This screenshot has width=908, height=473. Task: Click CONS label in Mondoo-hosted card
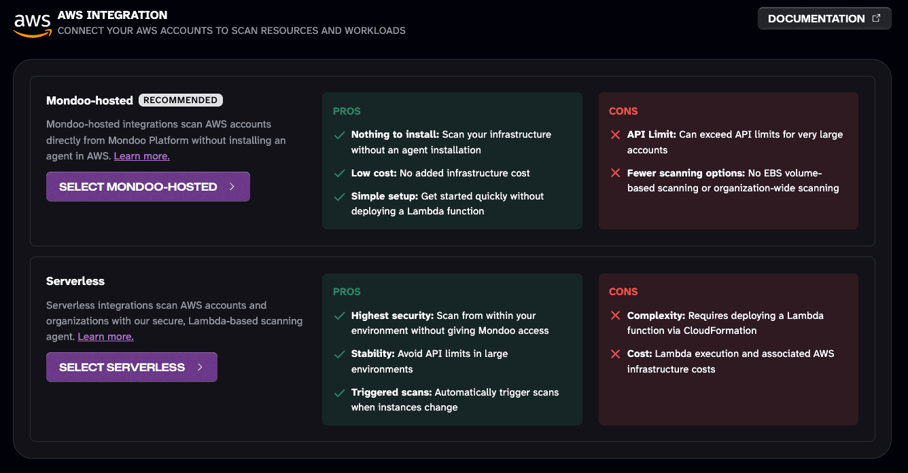[x=623, y=111]
